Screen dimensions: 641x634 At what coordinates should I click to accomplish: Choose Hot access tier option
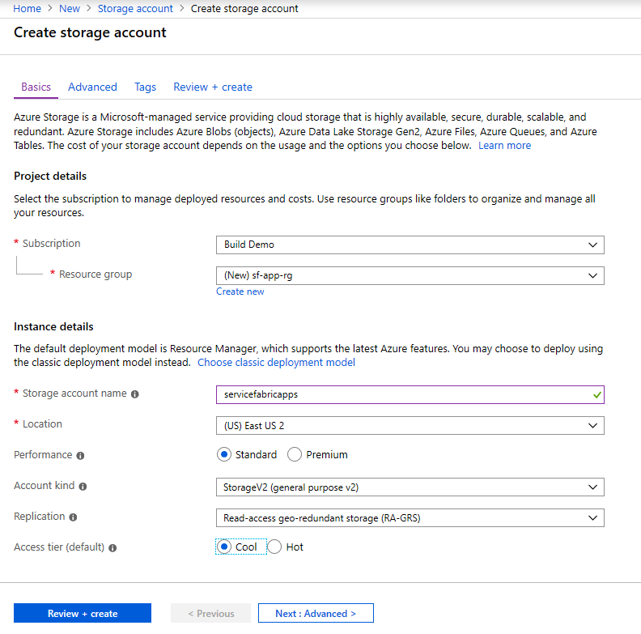pos(275,547)
